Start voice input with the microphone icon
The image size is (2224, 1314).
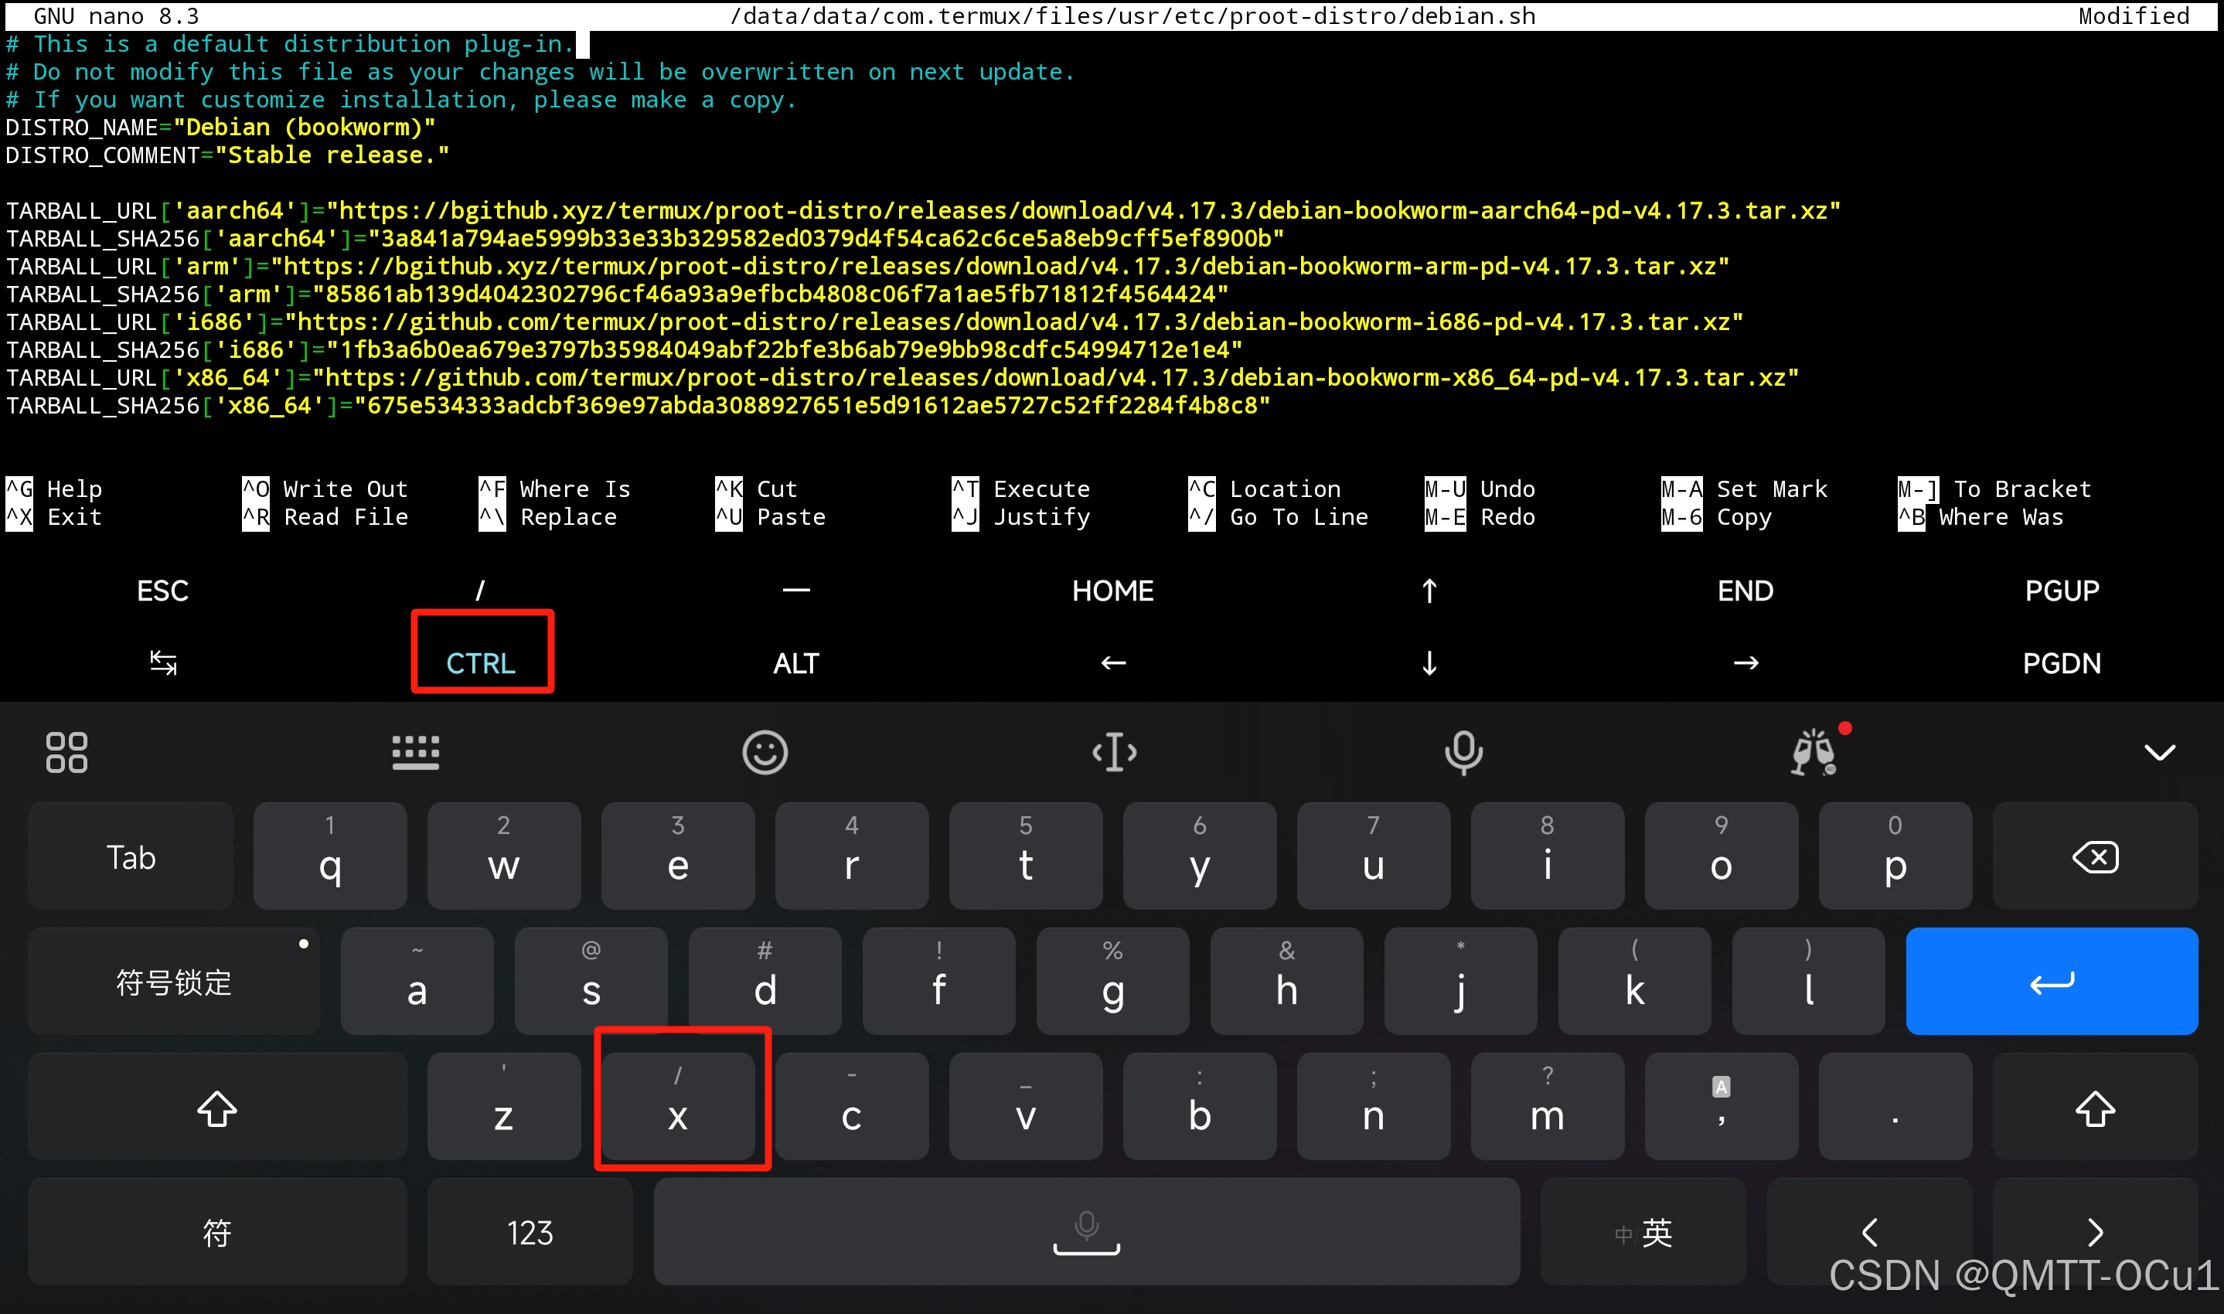click(1463, 753)
